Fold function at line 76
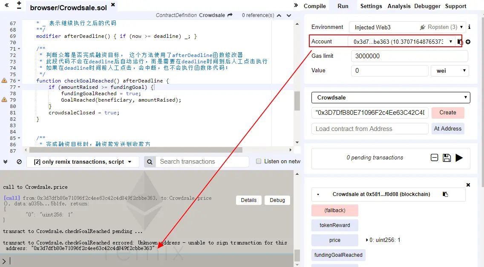This screenshot has height=267, width=484. click(x=19, y=81)
